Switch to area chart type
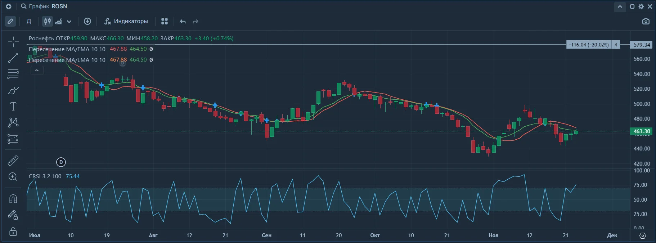This screenshot has height=243, width=656. click(58, 22)
